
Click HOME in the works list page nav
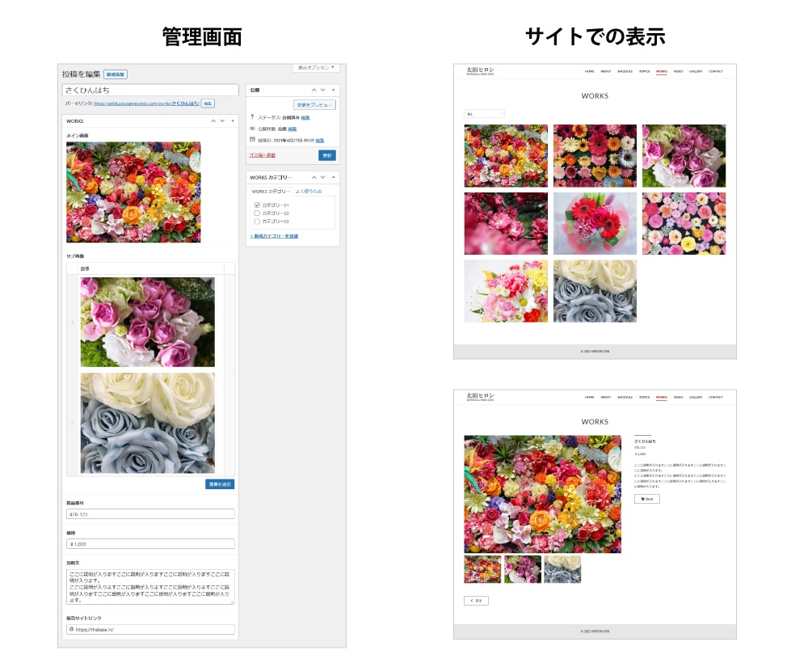(590, 72)
